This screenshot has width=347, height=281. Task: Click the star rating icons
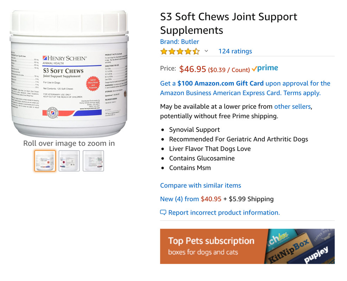(180, 51)
